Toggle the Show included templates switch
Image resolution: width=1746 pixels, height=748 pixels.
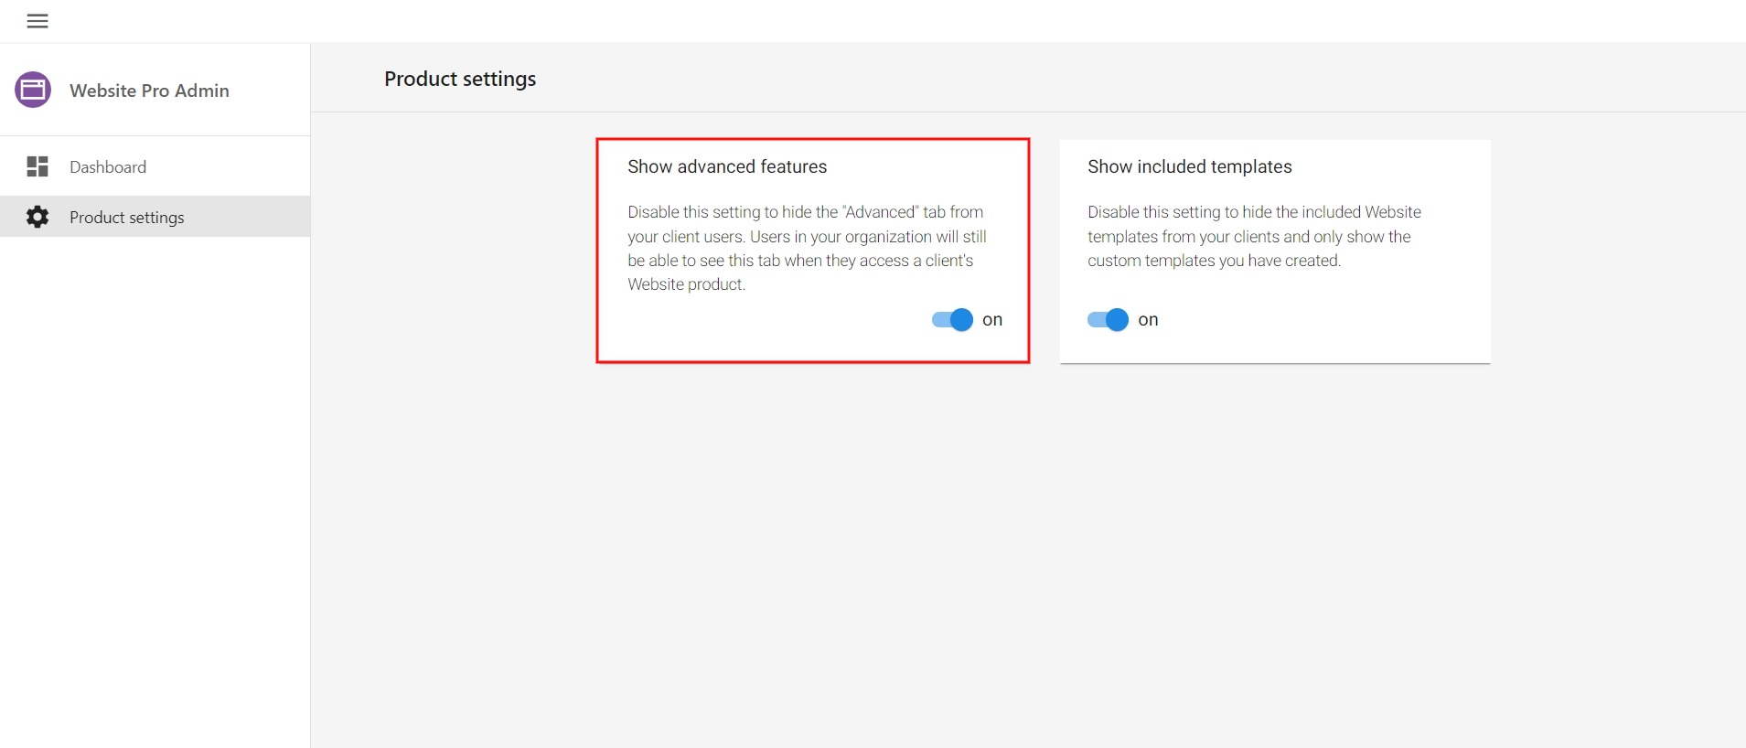[1108, 319]
